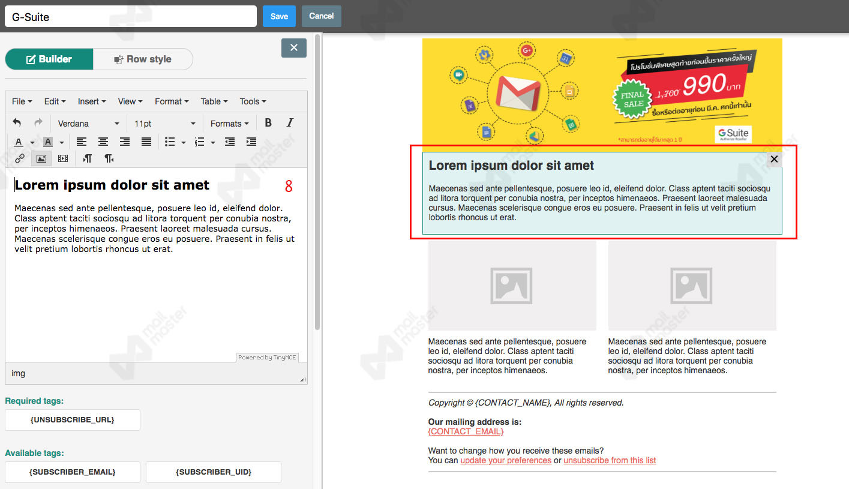Click the Copyright {CONTACT_NAME} footer line
Viewport: 849px width, 489px height.
[x=526, y=403]
